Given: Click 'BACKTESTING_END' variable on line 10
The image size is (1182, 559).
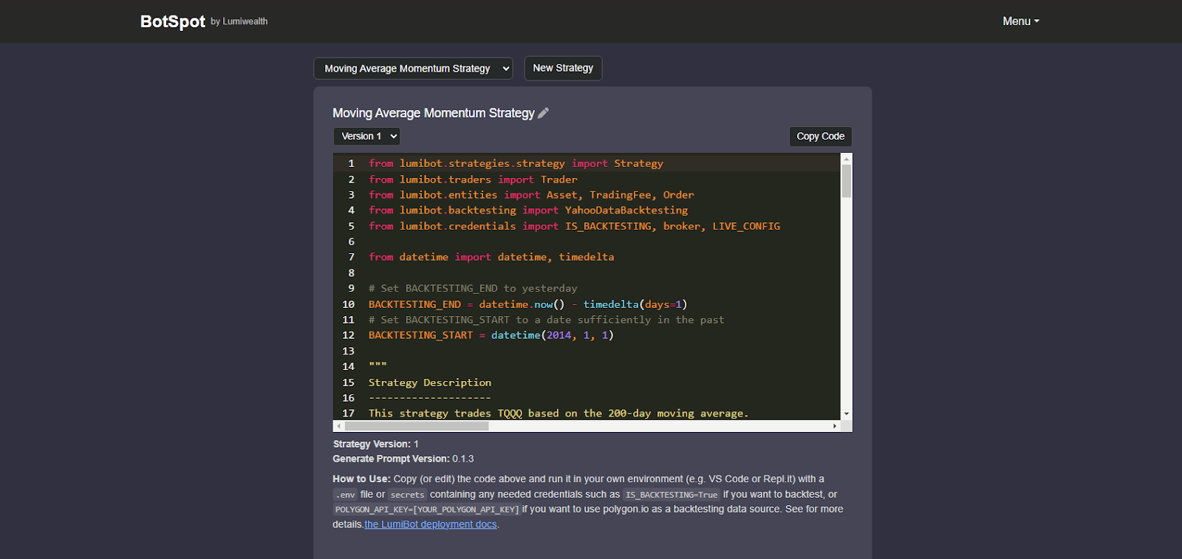Looking at the screenshot, I should pos(414,304).
